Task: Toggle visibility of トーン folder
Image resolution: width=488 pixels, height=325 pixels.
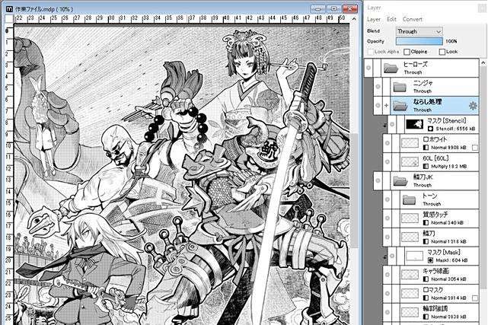Action: coord(388,199)
